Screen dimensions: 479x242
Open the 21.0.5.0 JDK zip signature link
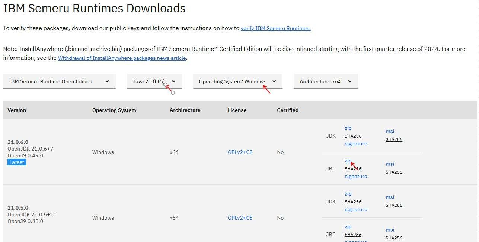[x=356, y=210]
